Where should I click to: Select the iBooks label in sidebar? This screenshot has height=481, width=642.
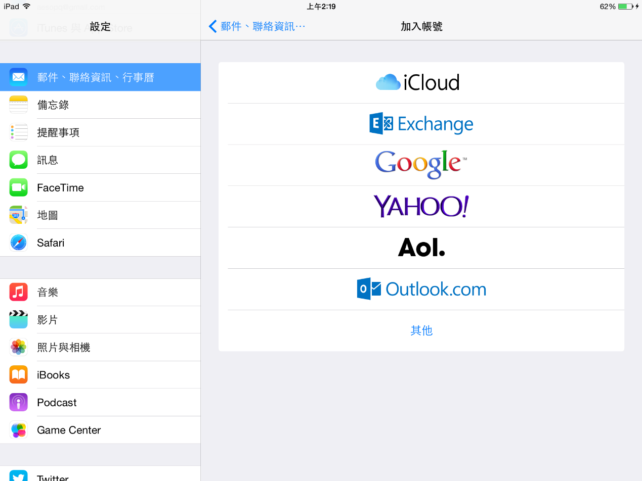click(x=54, y=375)
